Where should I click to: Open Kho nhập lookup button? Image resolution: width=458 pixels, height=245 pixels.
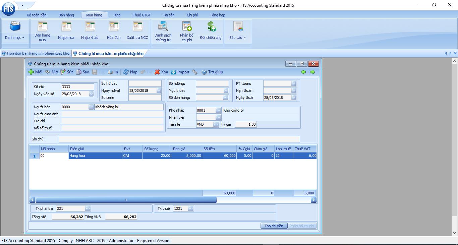coord(218,110)
